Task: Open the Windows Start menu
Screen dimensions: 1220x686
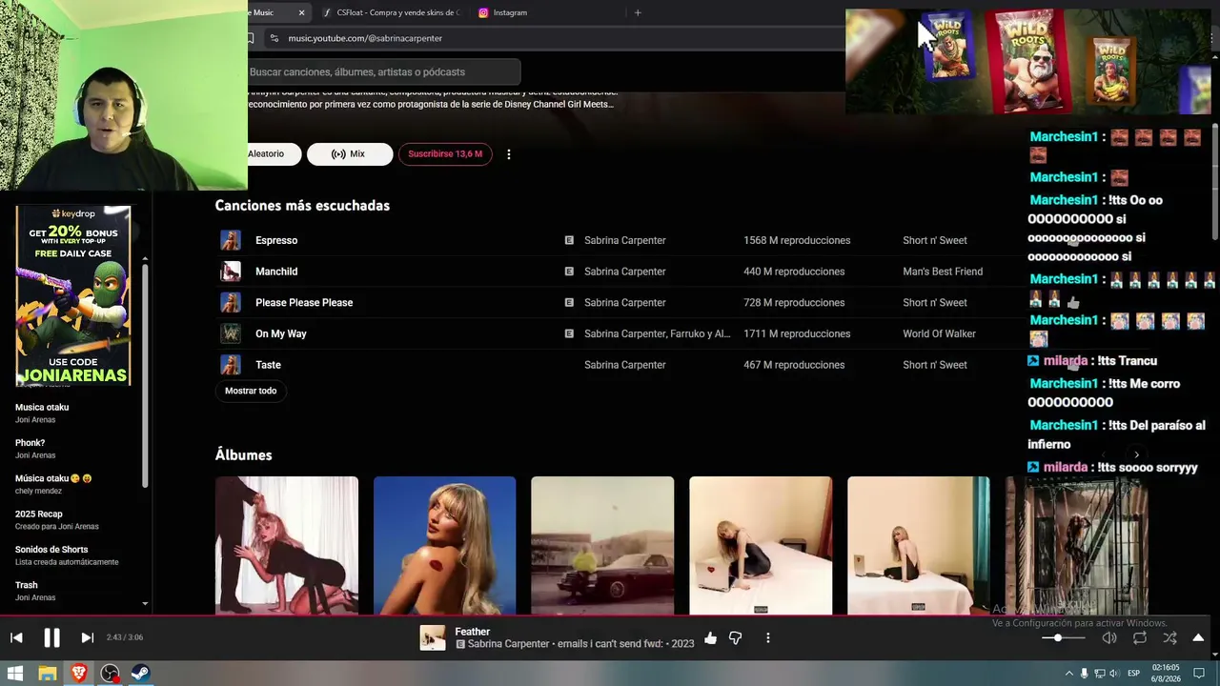Action: coord(15,674)
